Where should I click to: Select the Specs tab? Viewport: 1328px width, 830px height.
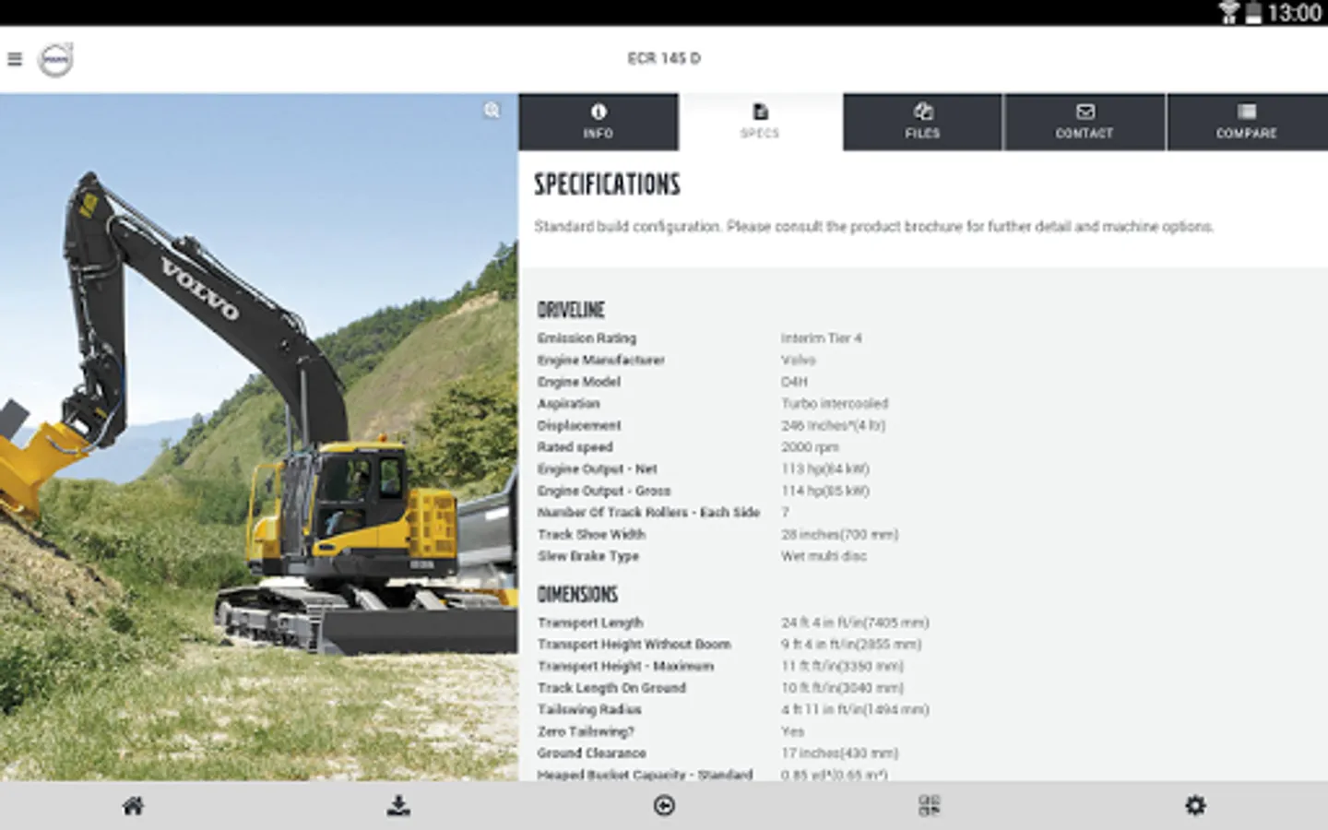click(760, 122)
